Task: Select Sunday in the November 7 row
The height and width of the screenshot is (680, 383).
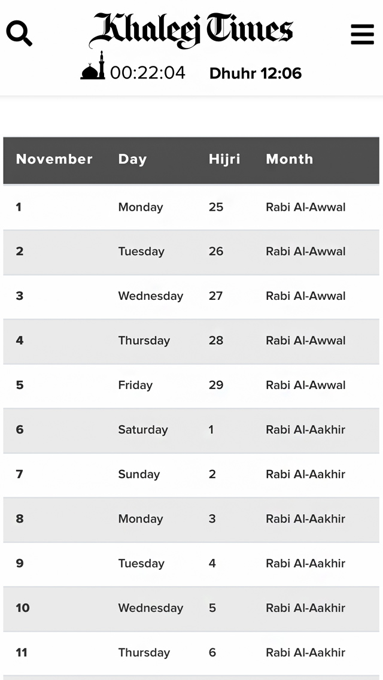Action: point(139,474)
